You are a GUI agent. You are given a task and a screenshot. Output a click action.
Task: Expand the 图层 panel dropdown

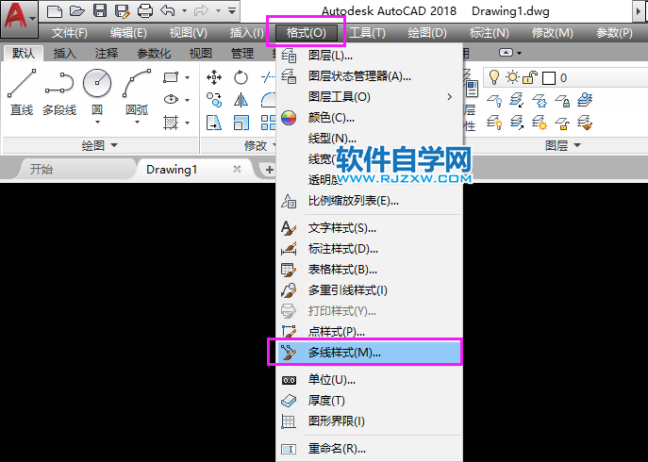578,145
